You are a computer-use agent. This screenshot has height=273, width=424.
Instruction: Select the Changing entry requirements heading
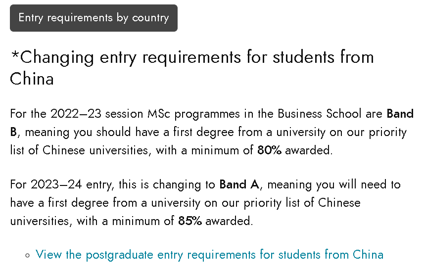192,68
